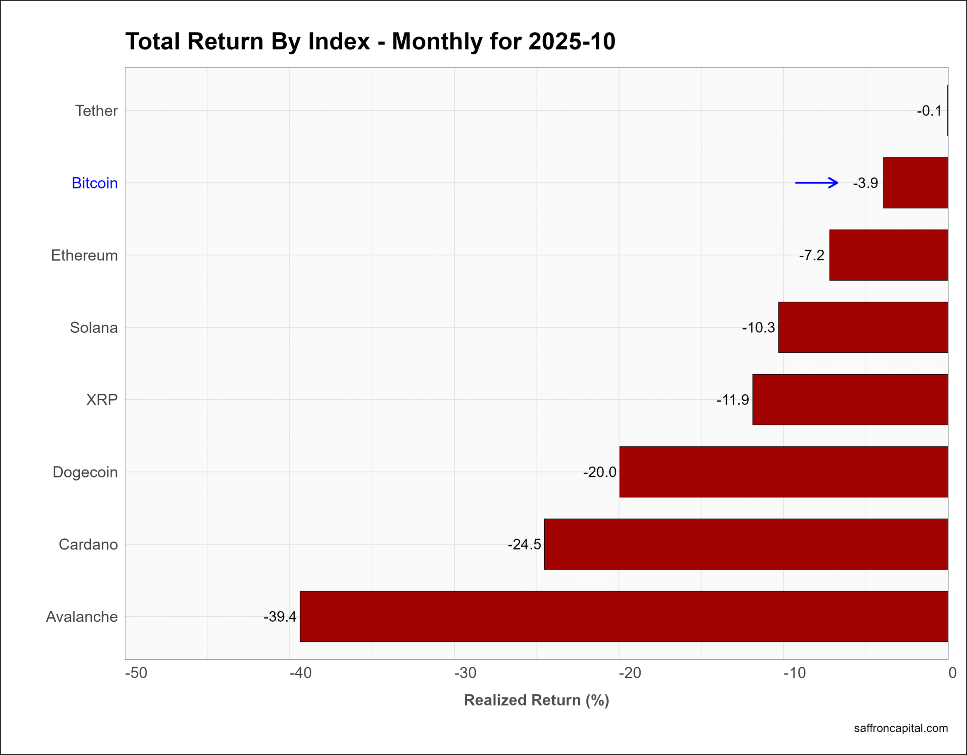Click the Dogecoin bar
This screenshot has width=967, height=755.
[783, 472]
